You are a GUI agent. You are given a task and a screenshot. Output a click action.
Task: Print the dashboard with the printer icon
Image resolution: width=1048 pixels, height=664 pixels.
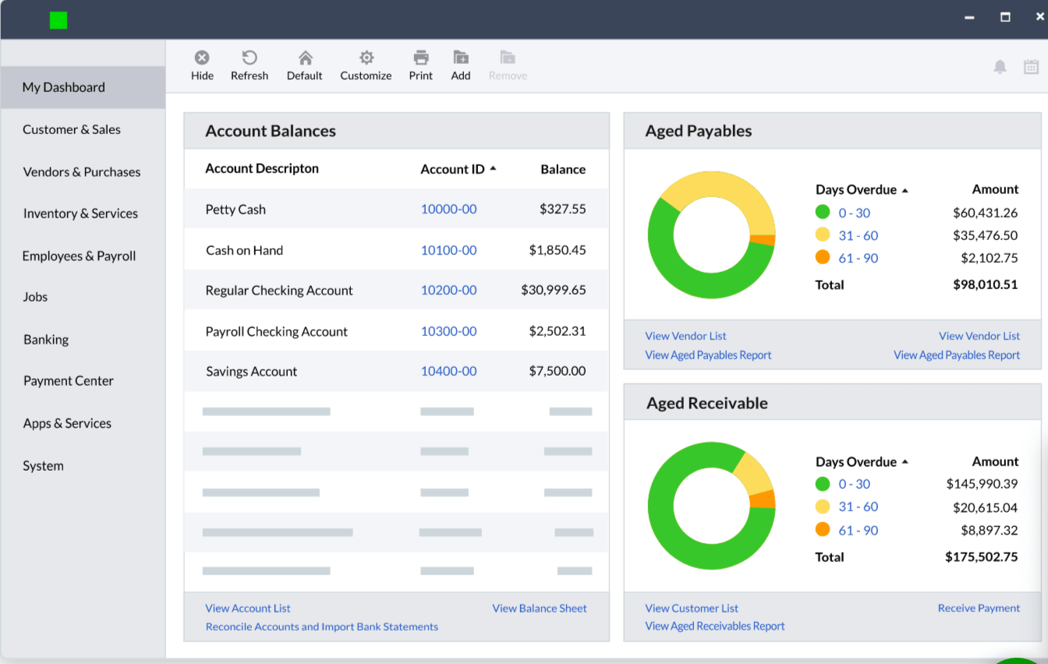coord(421,58)
